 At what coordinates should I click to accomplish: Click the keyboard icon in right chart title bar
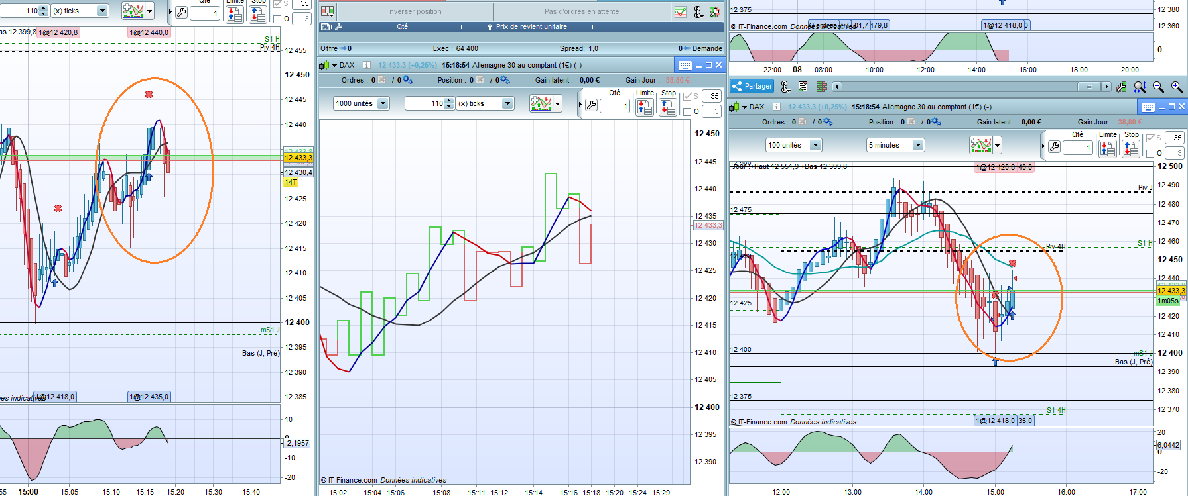click(x=1148, y=107)
